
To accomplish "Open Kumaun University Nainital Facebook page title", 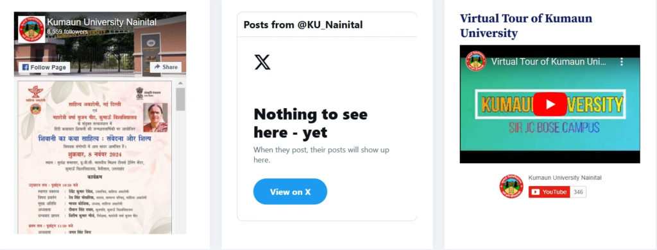I will 102,22.
